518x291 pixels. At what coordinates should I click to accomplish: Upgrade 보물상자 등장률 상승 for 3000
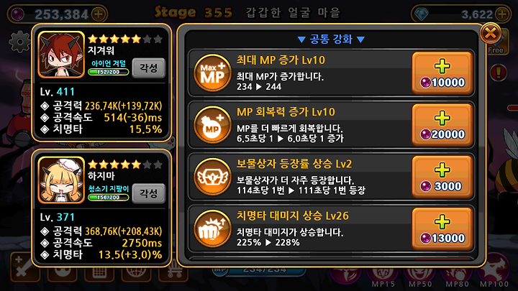[442, 177]
